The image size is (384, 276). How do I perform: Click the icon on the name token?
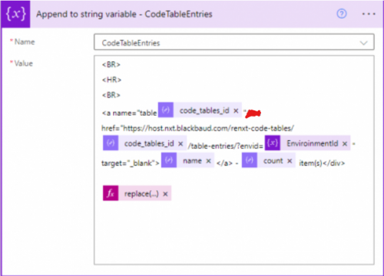pos(169,160)
